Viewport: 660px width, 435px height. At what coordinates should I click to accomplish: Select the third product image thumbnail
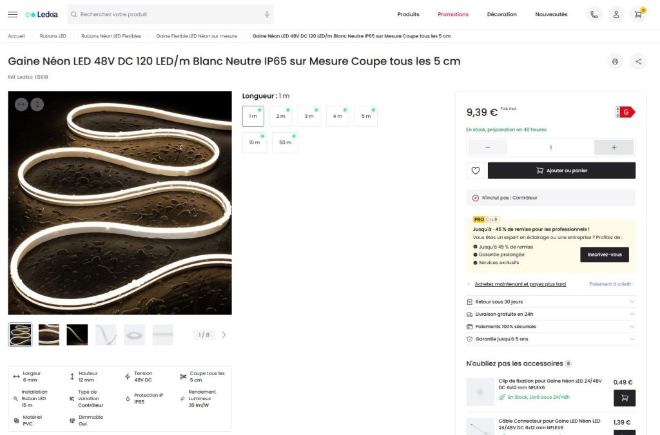(77, 334)
